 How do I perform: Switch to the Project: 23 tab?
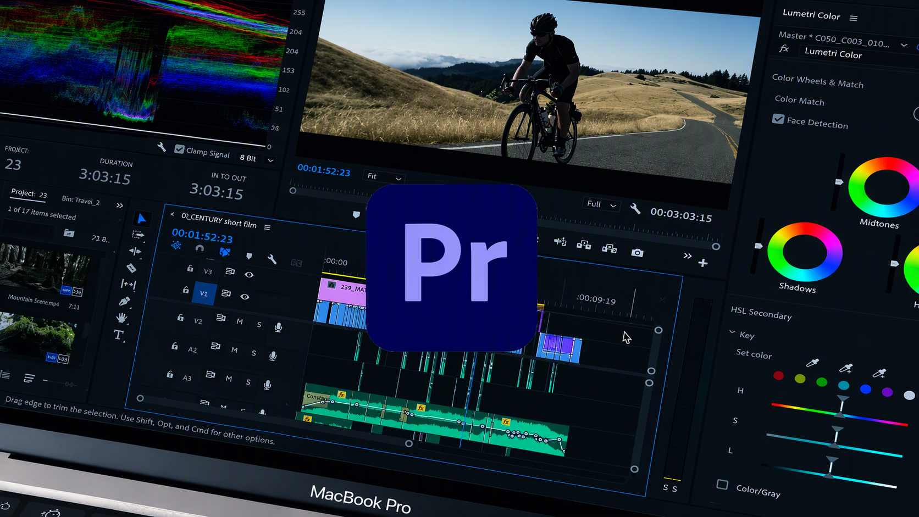point(29,193)
